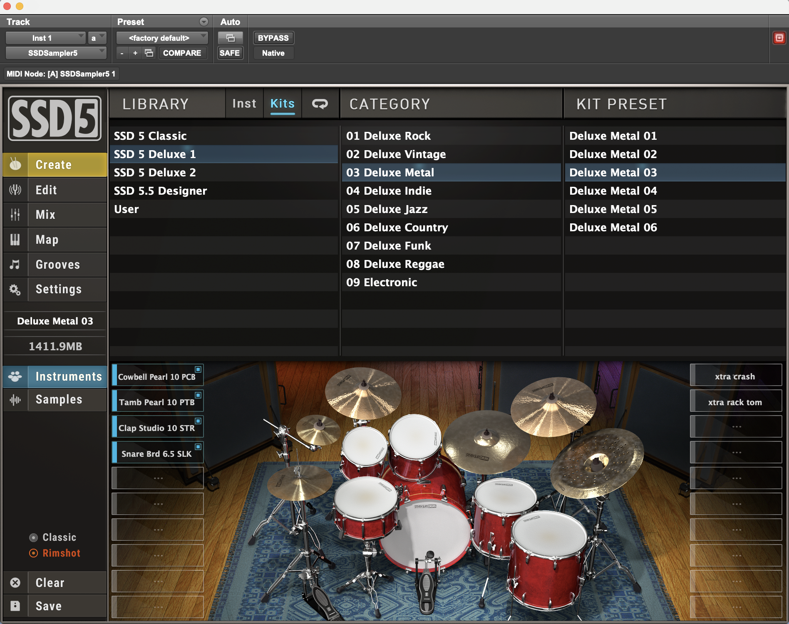
Task: Switch to the Samples view tab
Action: (59, 400)
